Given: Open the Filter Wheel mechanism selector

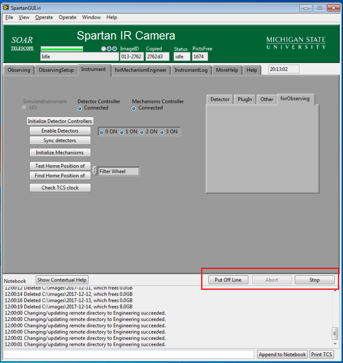Looking at the screenshot, I should [118, 171].
